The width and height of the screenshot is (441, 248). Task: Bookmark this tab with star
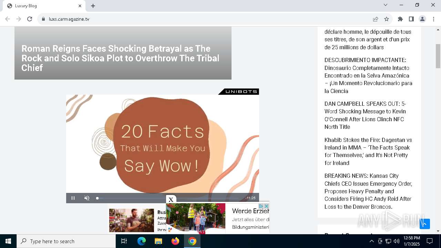click(387, 19)
